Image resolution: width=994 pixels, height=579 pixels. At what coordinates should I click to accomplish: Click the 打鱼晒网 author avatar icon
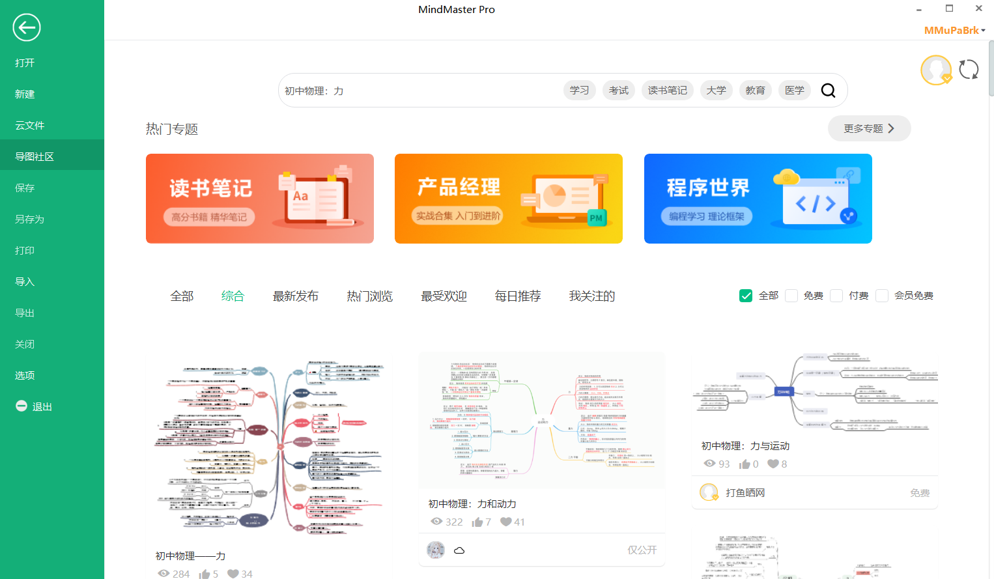coord(709,492)
